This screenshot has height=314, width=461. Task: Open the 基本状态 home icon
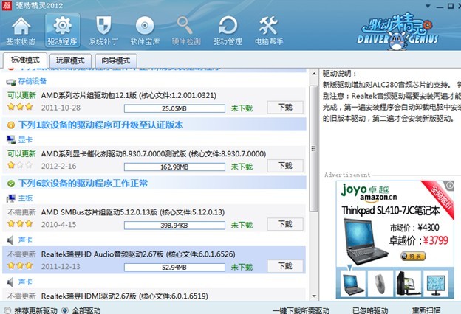coord(21,32)
